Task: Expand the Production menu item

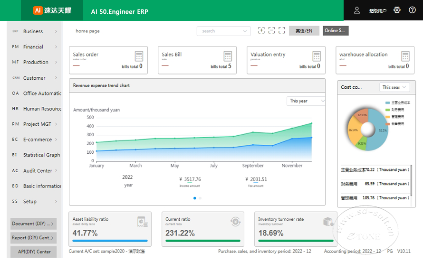Action: (x=35, y=62)
